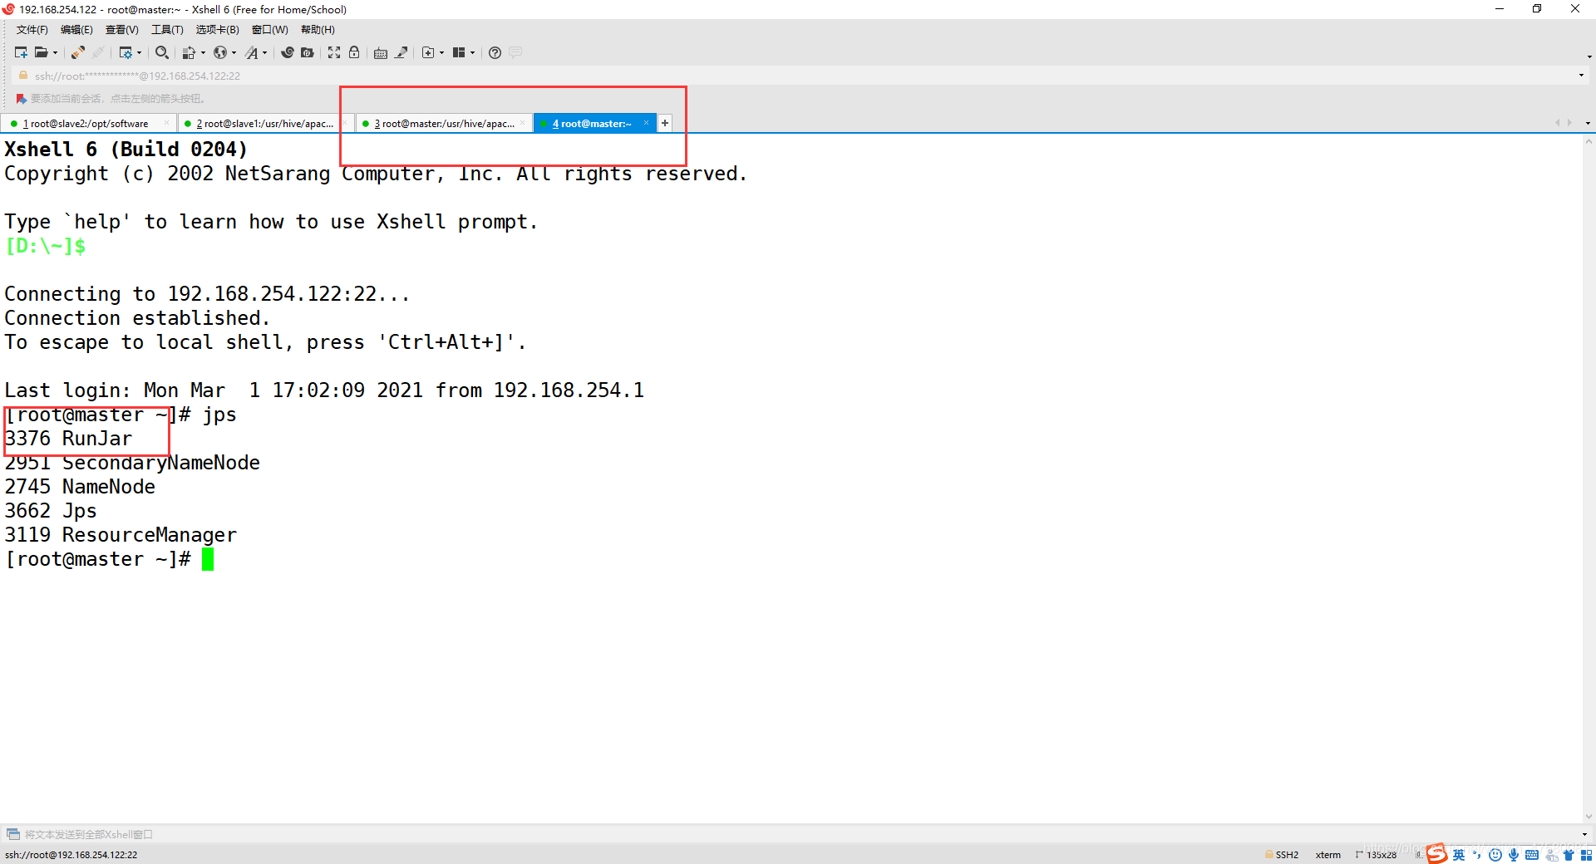This screenshot has height=864, width=1596.
Task: Open the 帮助(H) menu
Action: [x=318, y=30]
